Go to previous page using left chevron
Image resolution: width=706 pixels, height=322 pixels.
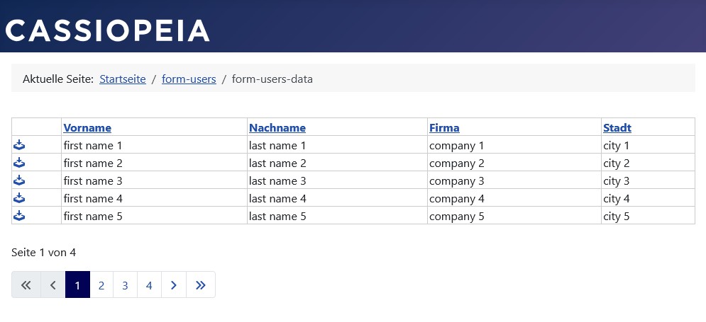53,285
